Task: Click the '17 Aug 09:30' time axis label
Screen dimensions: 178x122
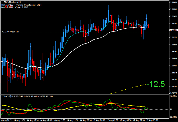Action: 152,120
